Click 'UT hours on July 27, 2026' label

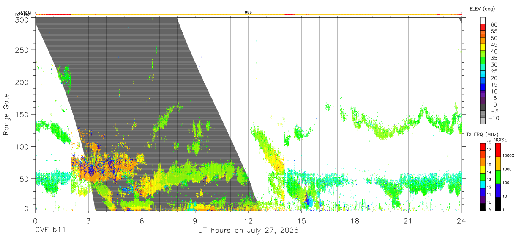249,231
